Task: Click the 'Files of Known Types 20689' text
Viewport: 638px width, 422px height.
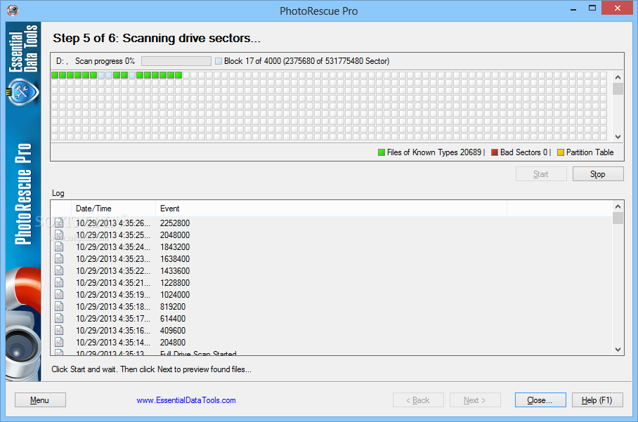Action: click(x=434, y=152)
